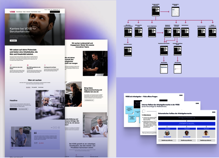Click the 'Karriere-Möglichkeiten' sitemap wireframe
The width and height of the screenshot is (219, 158).
tap(152, 32)
